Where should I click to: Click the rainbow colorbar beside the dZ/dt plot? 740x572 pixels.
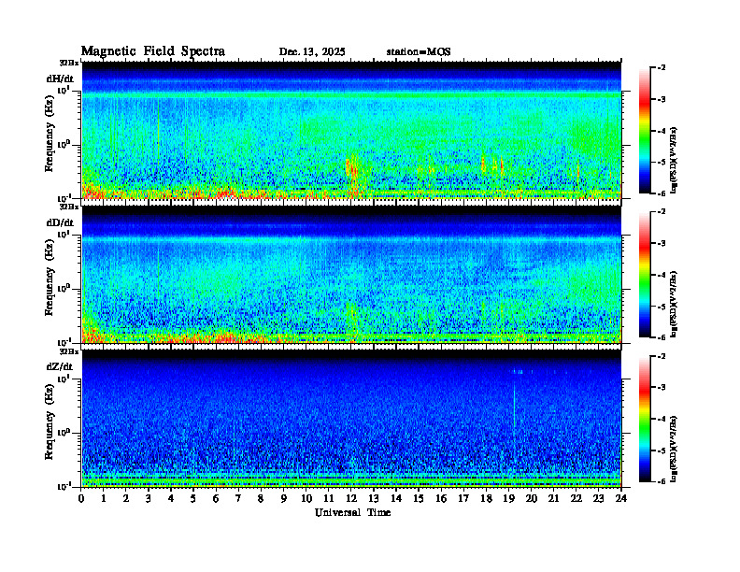tap(644, 419)
